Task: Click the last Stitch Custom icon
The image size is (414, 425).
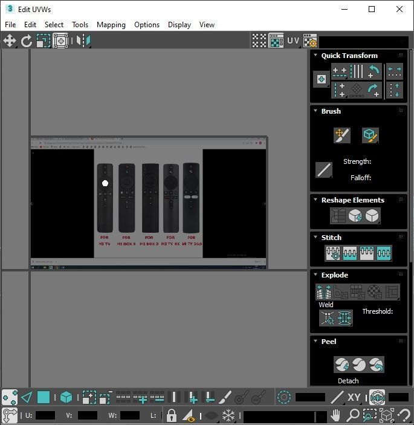Action: pyautogui.click(x=384, y=253)
